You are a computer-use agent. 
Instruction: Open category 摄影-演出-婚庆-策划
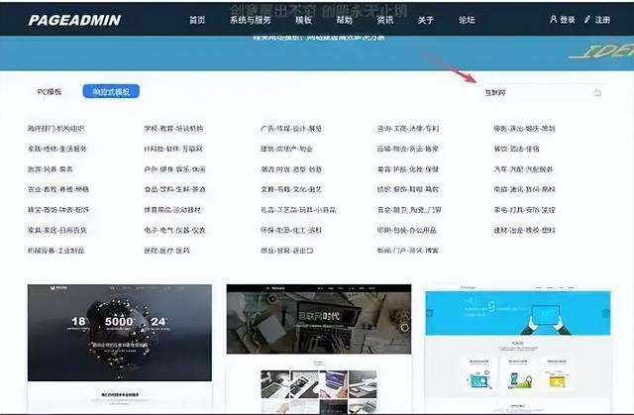point(524,129)
